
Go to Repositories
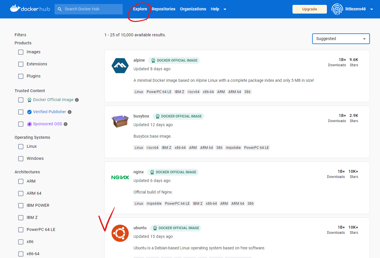point(163,9)
